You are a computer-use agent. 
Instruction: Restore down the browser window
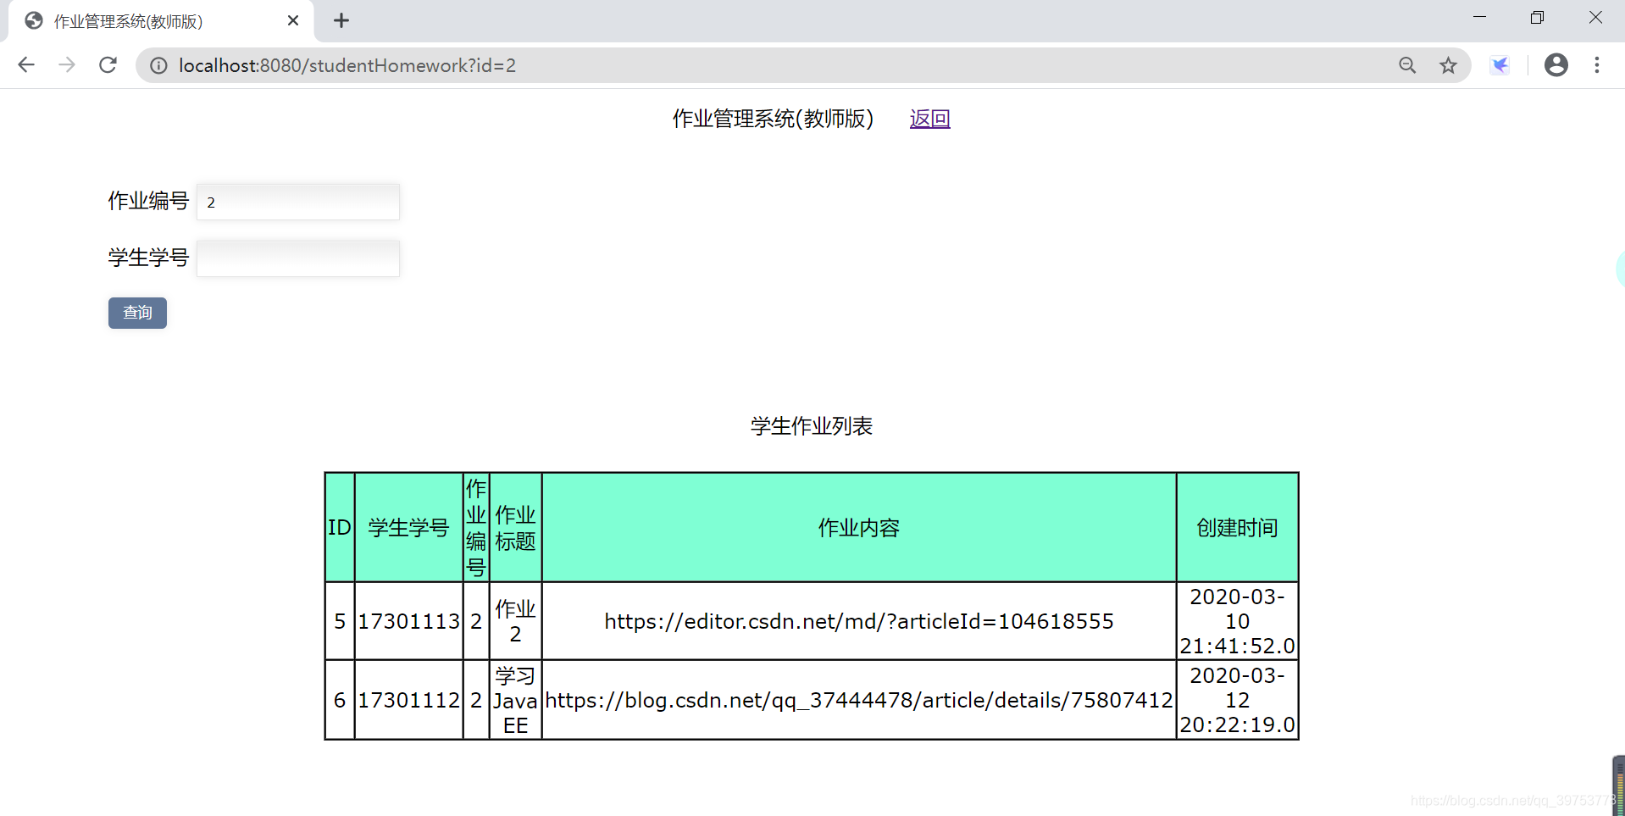pos(1538,17)
